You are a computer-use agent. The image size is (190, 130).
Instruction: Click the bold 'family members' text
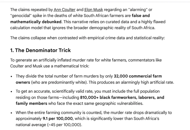pos(32,103)
